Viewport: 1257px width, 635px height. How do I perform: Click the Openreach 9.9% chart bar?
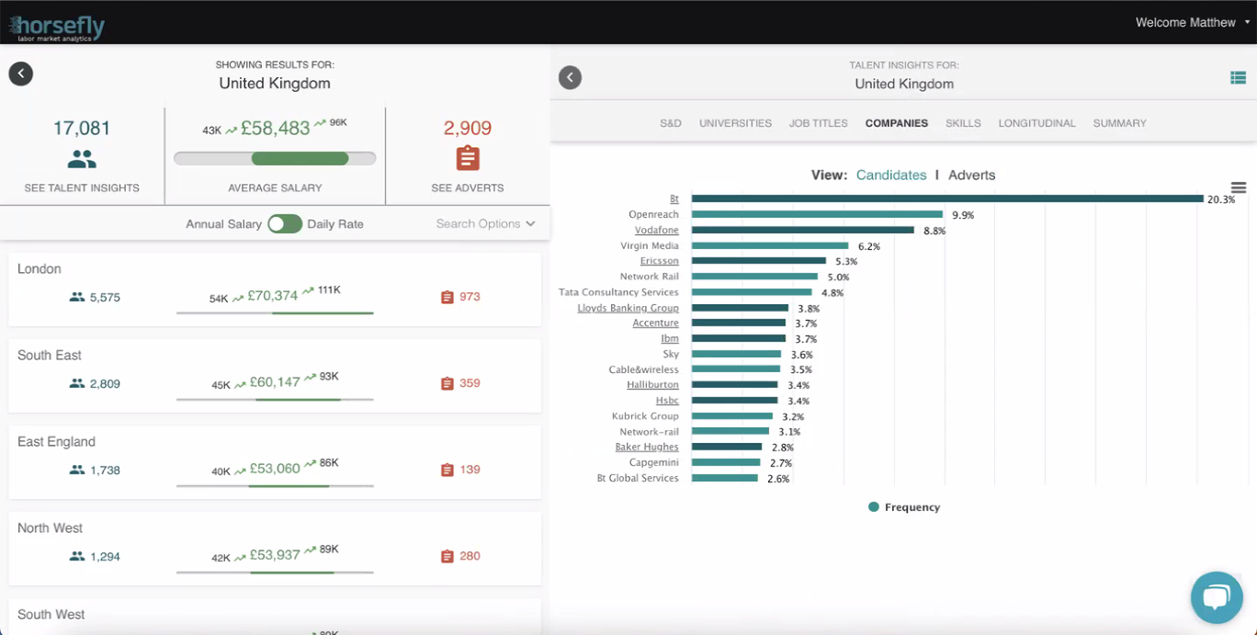[818, 214]
